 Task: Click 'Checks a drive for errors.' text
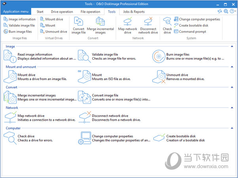pos(35,141)
